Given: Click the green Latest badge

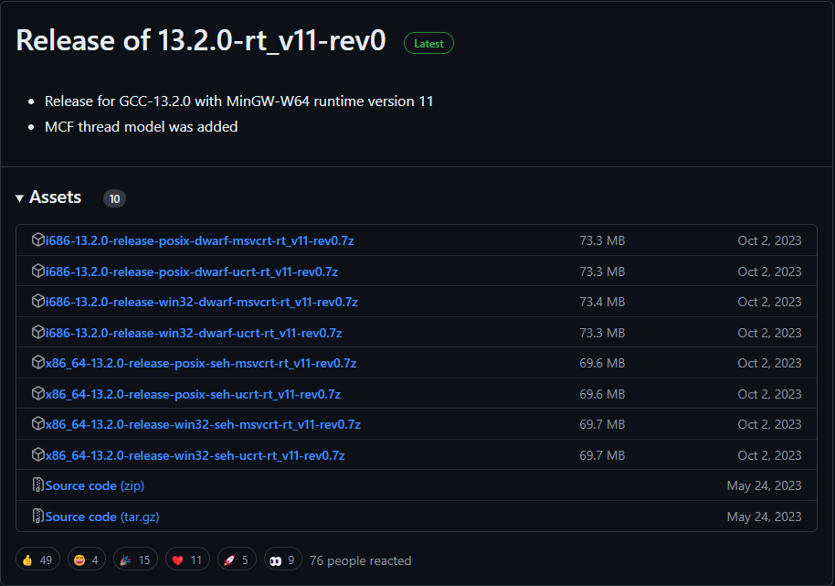Looking at the screenshot, I should click(428, 44).
